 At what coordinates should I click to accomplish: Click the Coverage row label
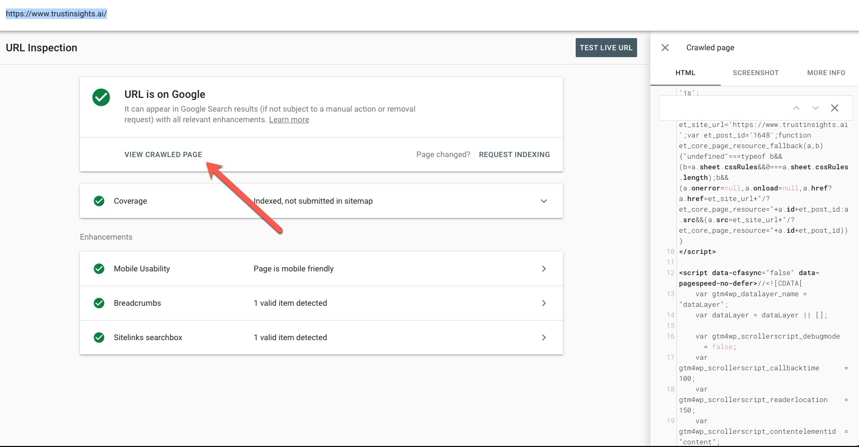[x=130, y=201]
